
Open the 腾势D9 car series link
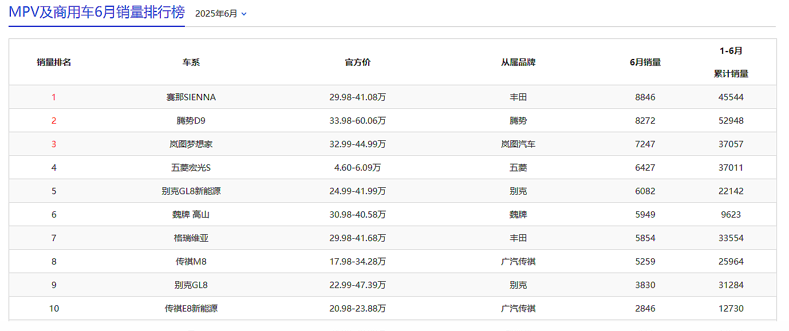click(x=191, y=121)
